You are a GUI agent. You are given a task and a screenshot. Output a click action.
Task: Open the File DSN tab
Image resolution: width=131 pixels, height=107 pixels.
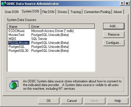coord(48,12)
